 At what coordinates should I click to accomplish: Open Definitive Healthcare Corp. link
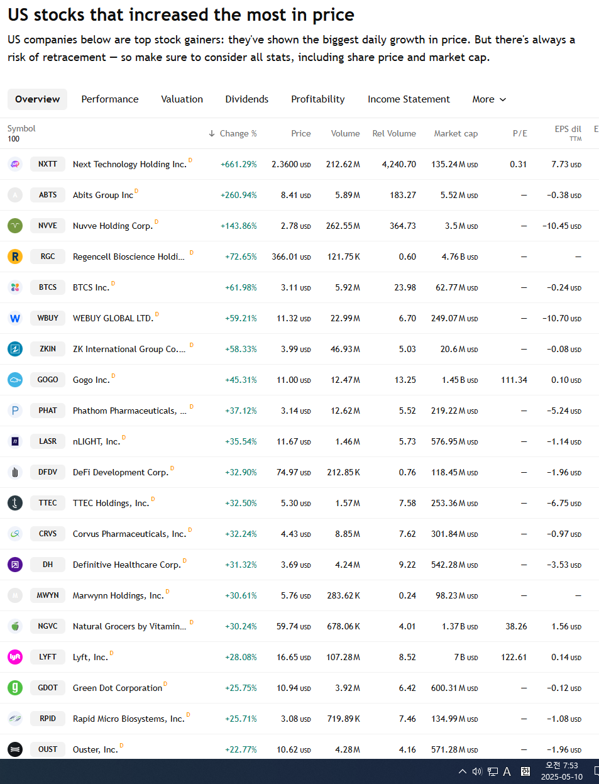pos(127,565)
